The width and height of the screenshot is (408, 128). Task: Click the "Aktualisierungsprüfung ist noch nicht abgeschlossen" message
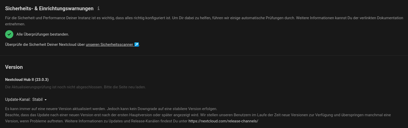click(75, 87)
